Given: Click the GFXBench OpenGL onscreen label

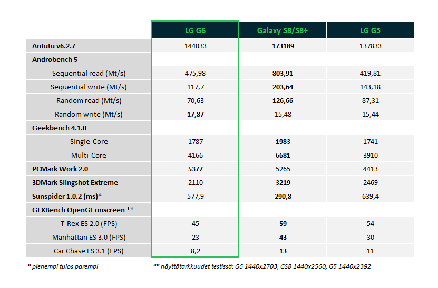Looking at the screenshot, I should point(83,210).
